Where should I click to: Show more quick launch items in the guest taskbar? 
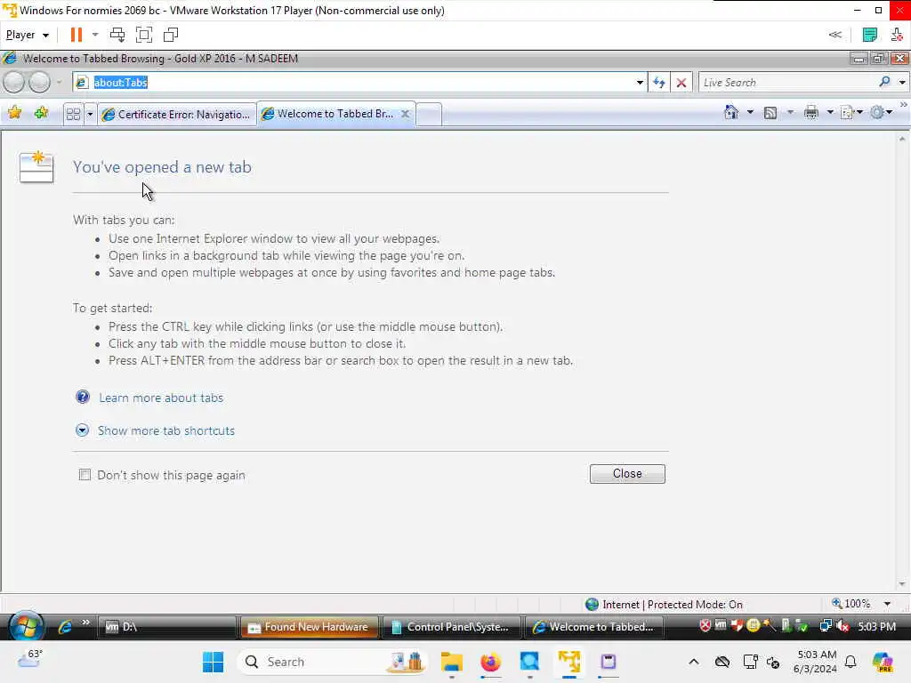pyautogui.click(x=86, y=623)
